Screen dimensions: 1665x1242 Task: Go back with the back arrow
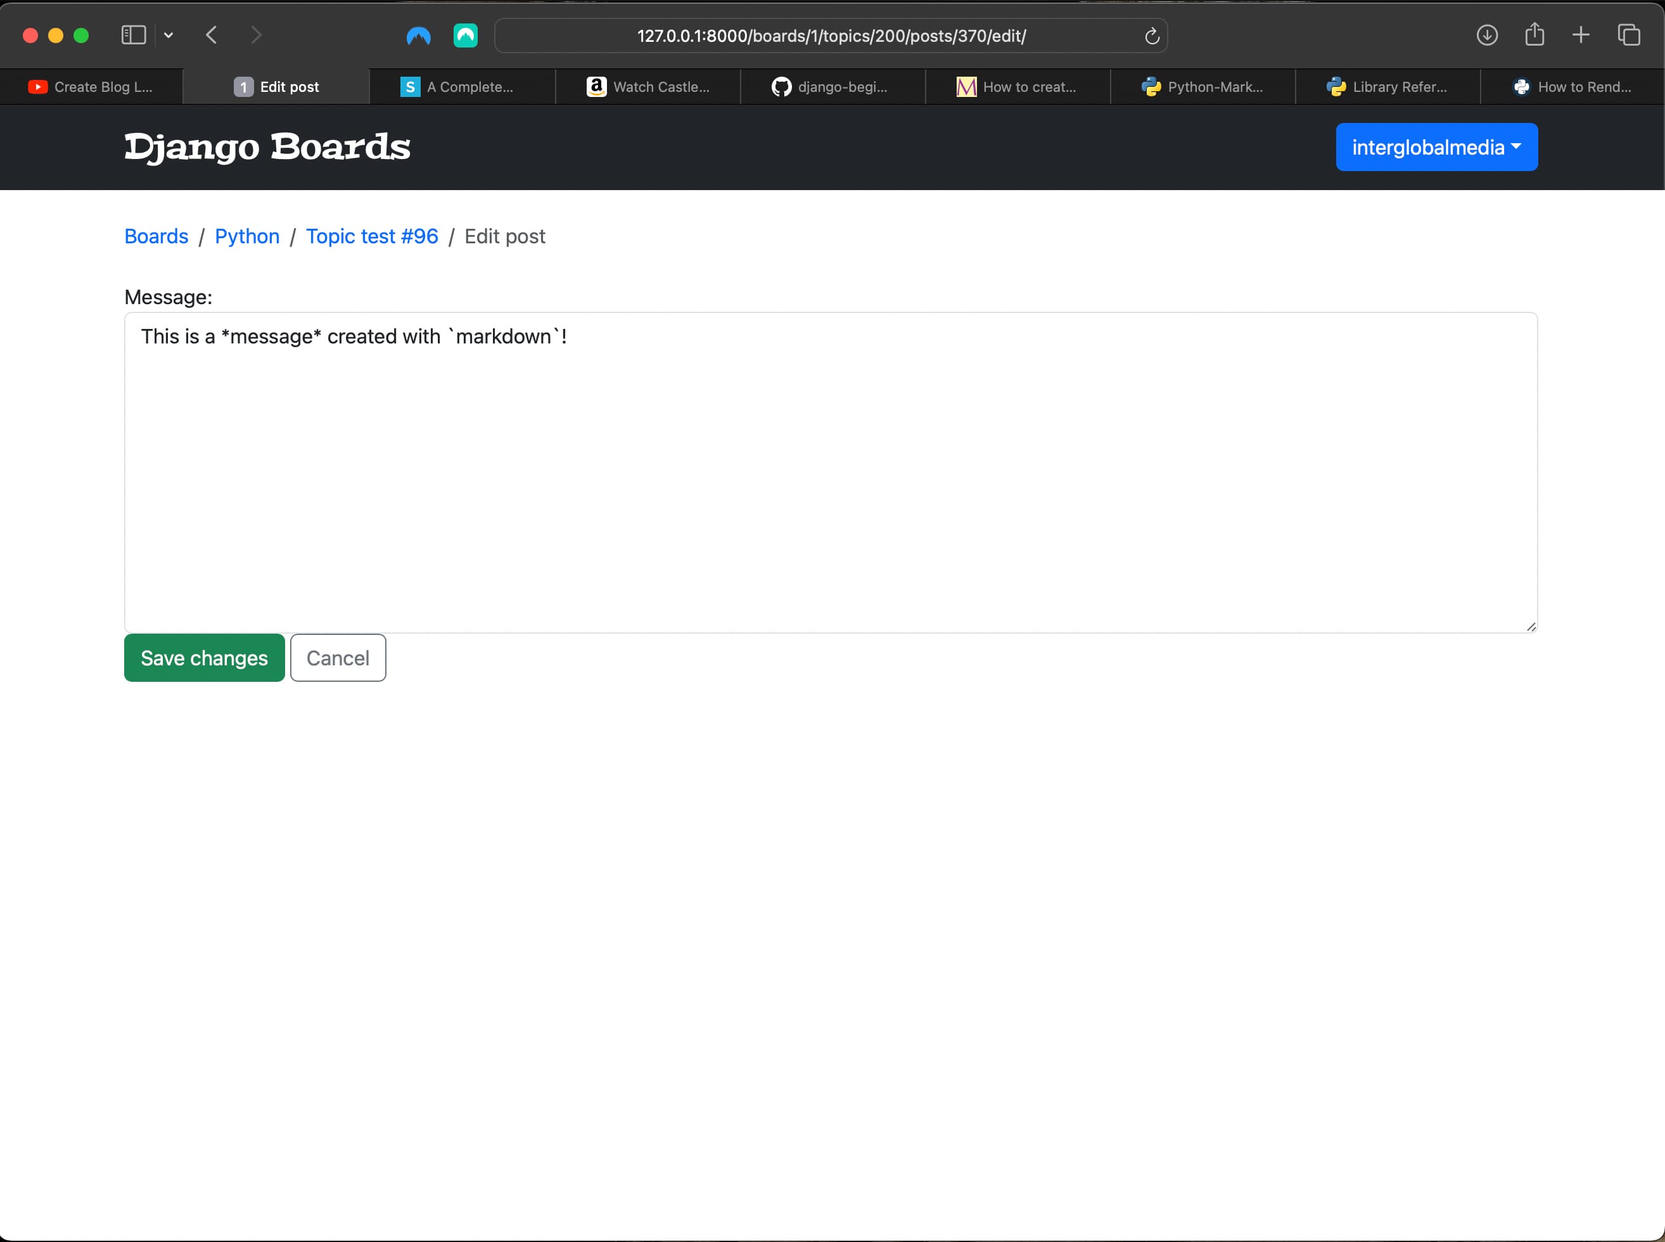[x=211, y=35]
